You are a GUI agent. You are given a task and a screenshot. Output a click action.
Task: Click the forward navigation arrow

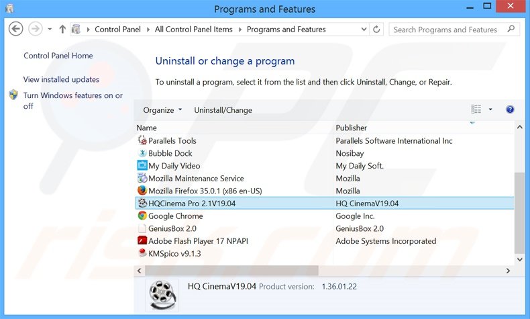[35, 29]
